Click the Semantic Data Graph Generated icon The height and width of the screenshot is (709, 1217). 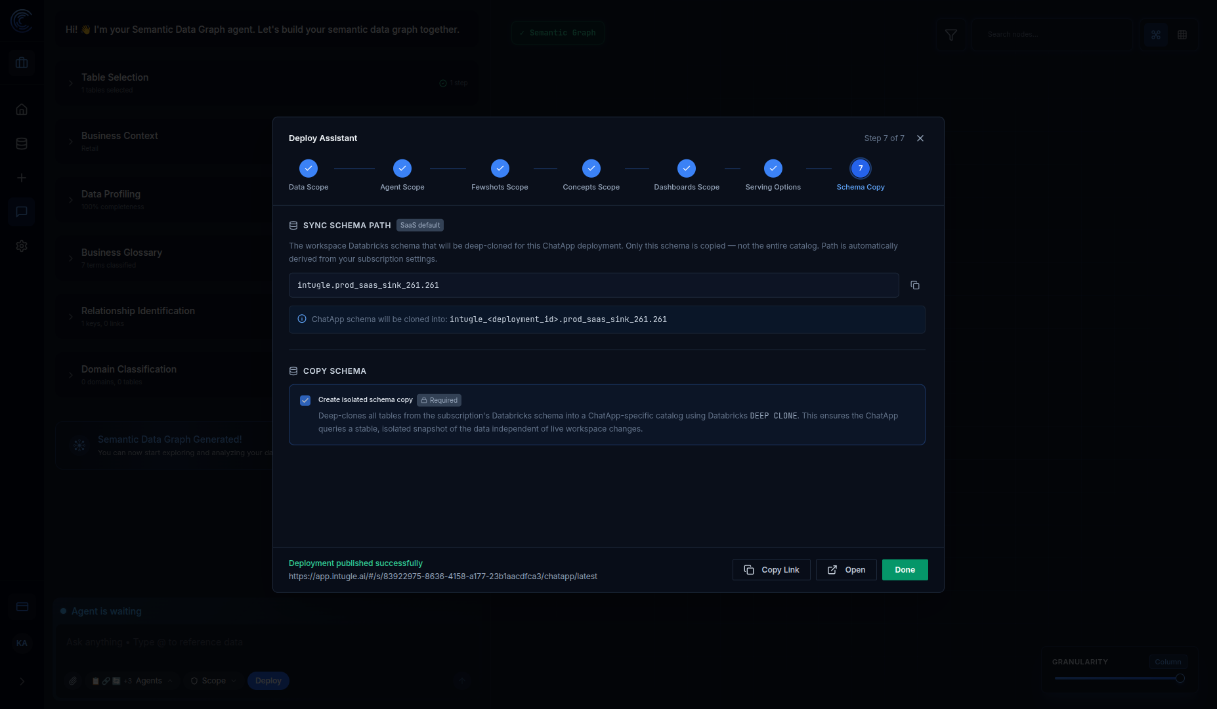coord(79,445)
